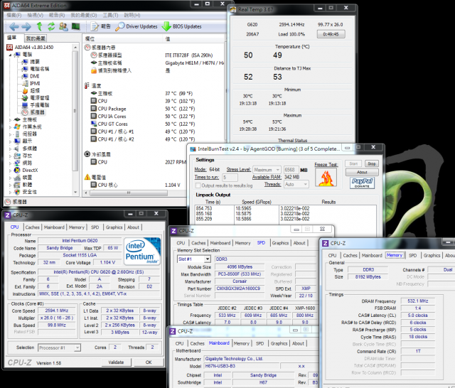The image size is (455, 388).
Task: Click the CPU-Z Z icon of SPD window
Action: 173,231
